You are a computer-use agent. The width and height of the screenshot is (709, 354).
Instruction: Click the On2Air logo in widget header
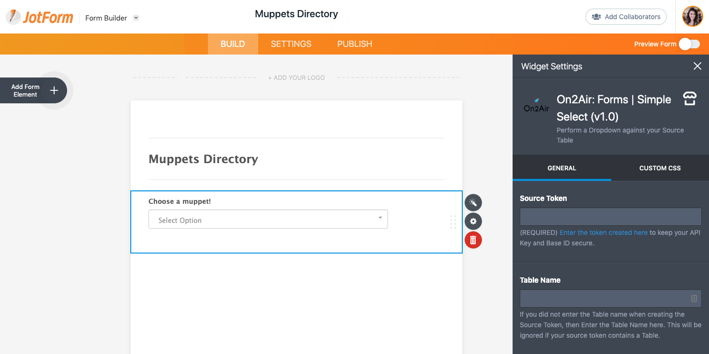(537, 106)
